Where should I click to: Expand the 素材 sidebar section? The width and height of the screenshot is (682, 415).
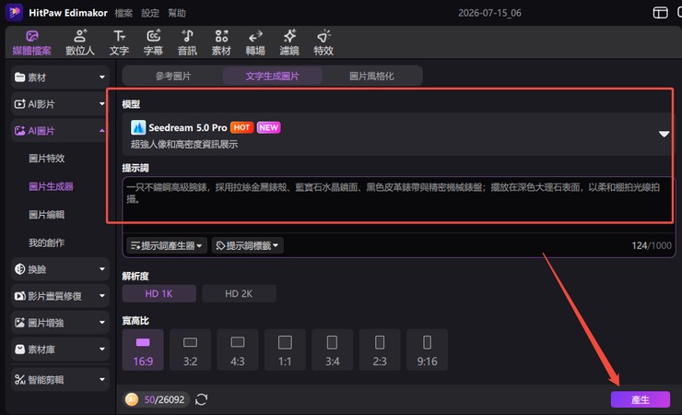click(60, 77)
